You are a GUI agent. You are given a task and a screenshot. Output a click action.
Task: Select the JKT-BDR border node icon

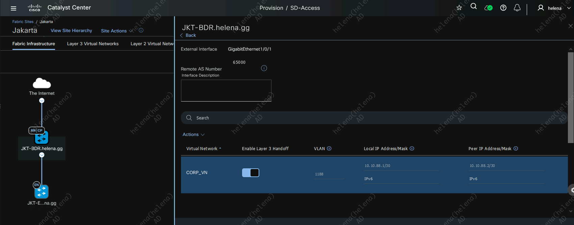coord(42,137)
